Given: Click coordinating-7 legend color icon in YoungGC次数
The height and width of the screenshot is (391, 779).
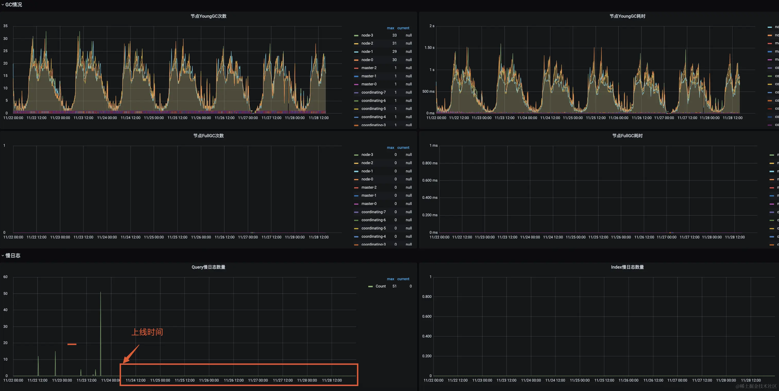Looking at the screenshot, I should coord(356,93).
